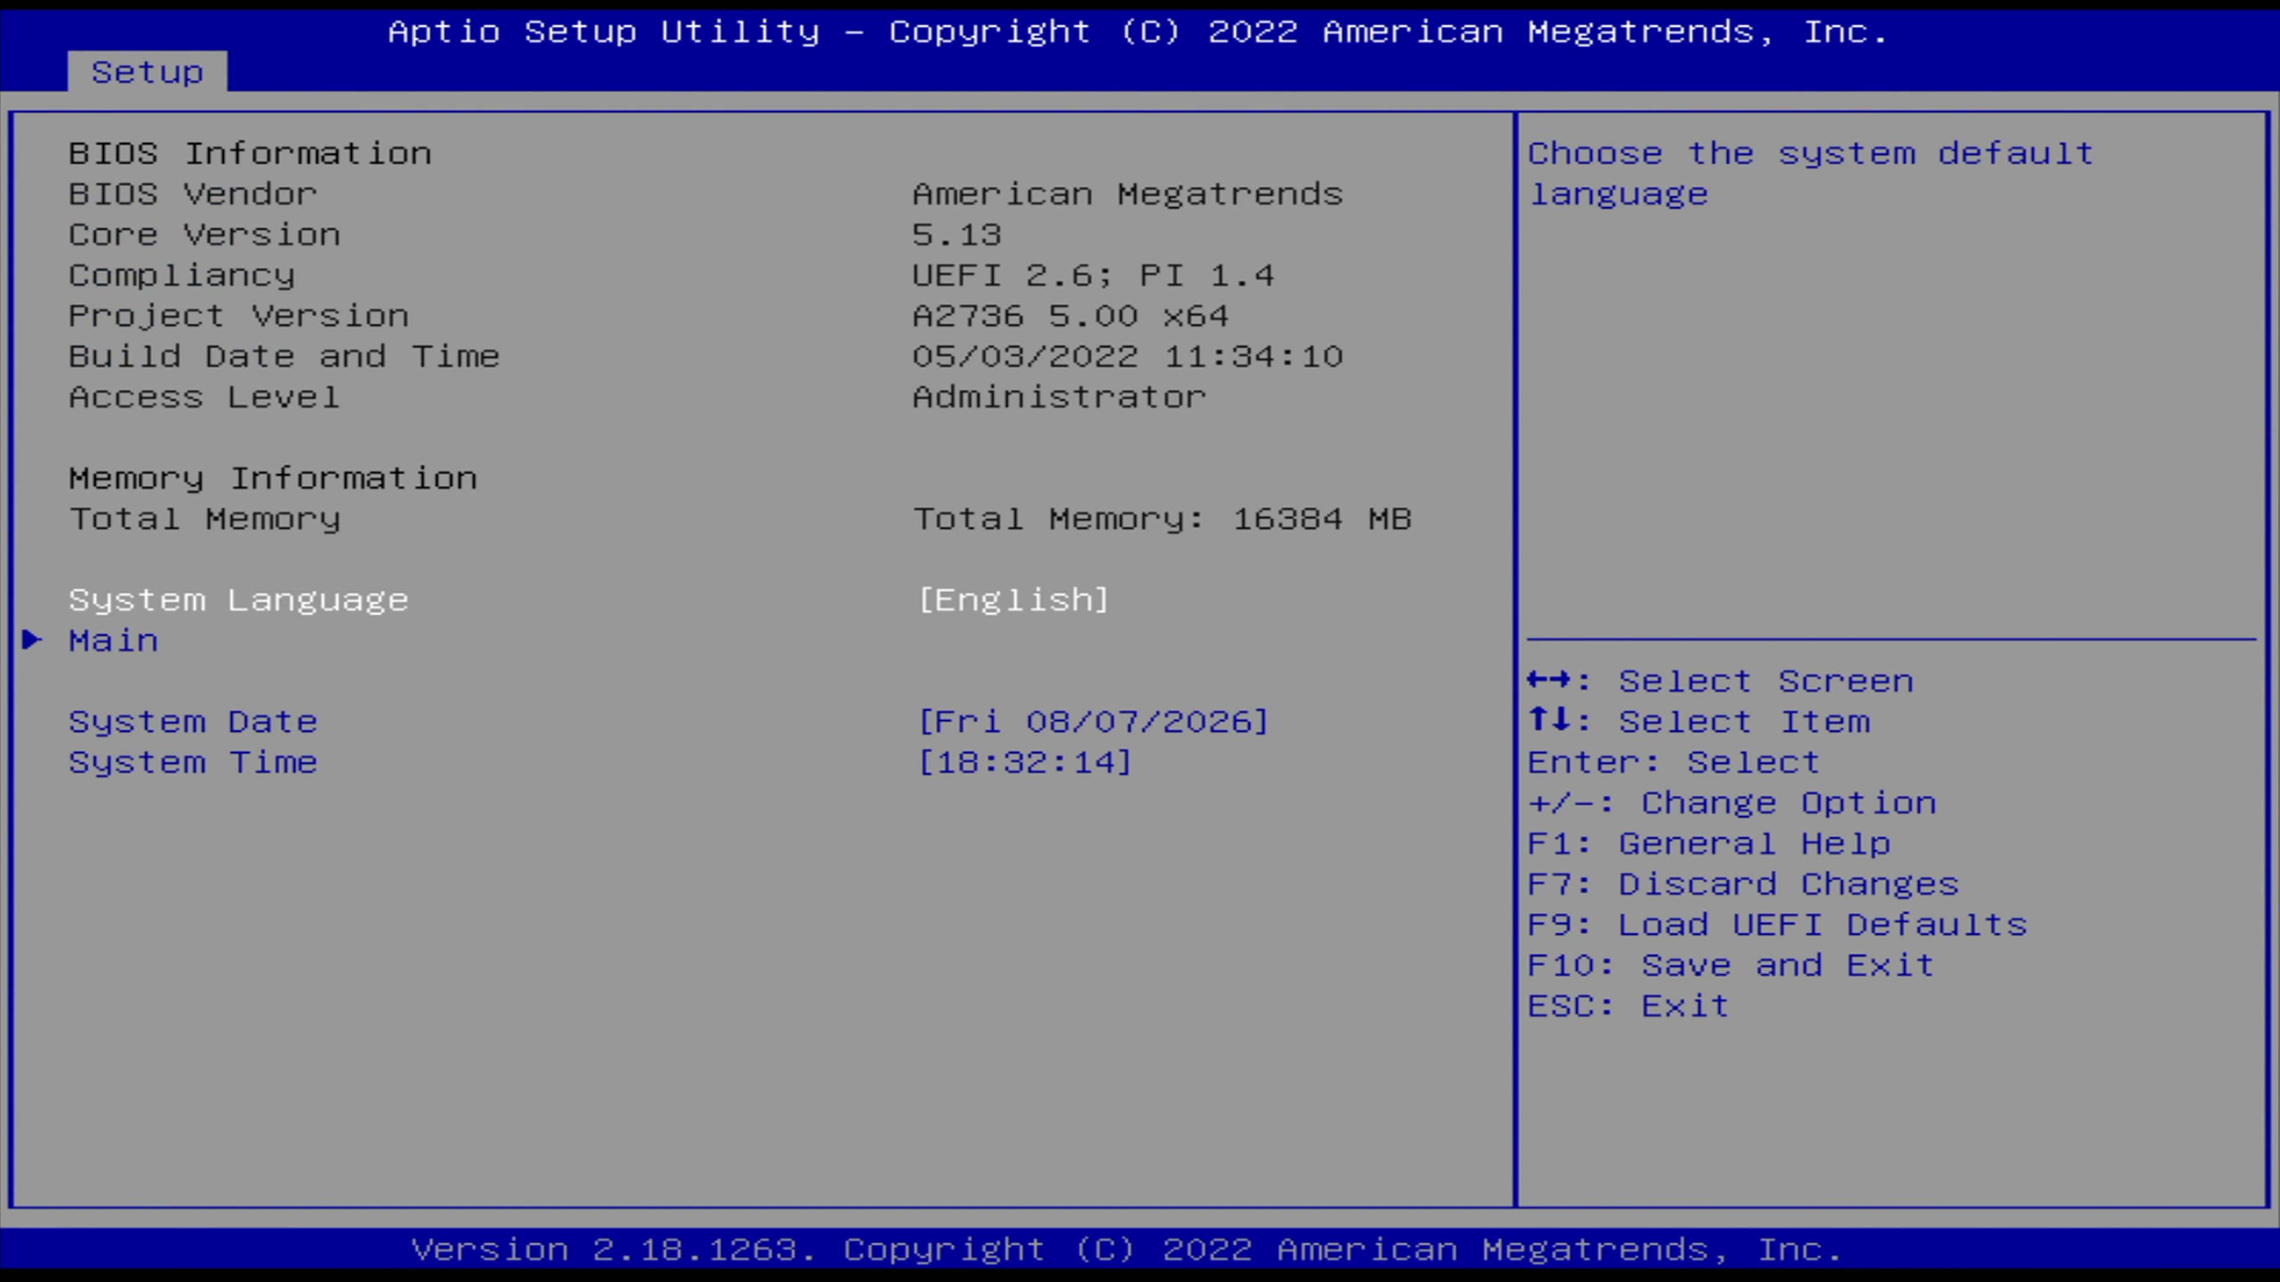Click the UEFI 2.6; PI 1.4 value

coord(1093,276)
